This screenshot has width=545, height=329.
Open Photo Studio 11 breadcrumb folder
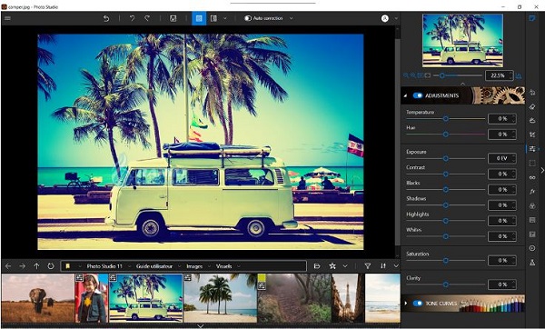(x=104, y=266)
